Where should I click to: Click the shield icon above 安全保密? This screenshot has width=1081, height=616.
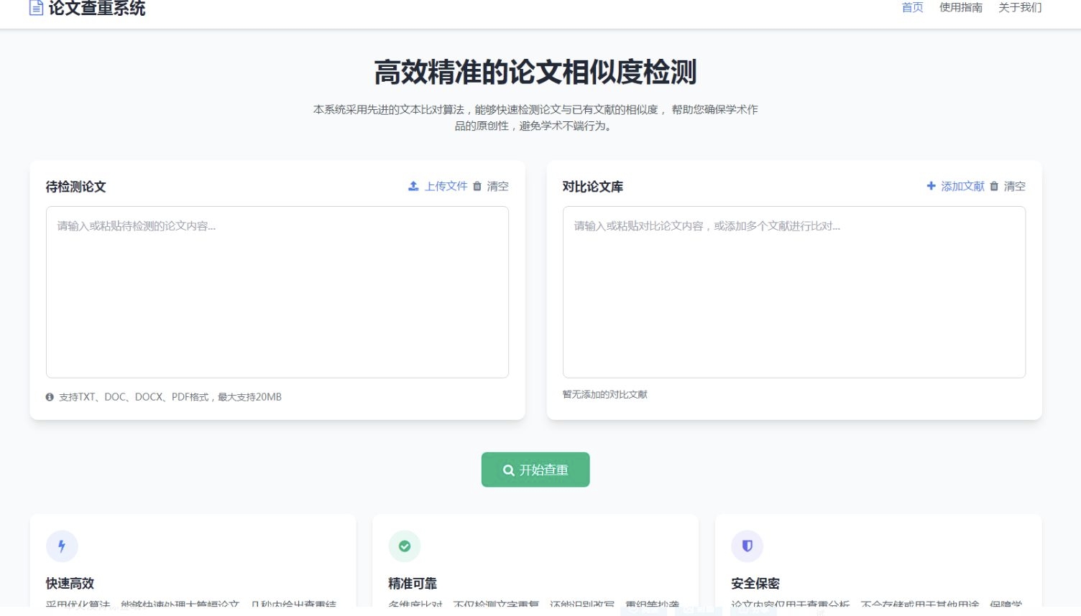[x=747, y=546]
